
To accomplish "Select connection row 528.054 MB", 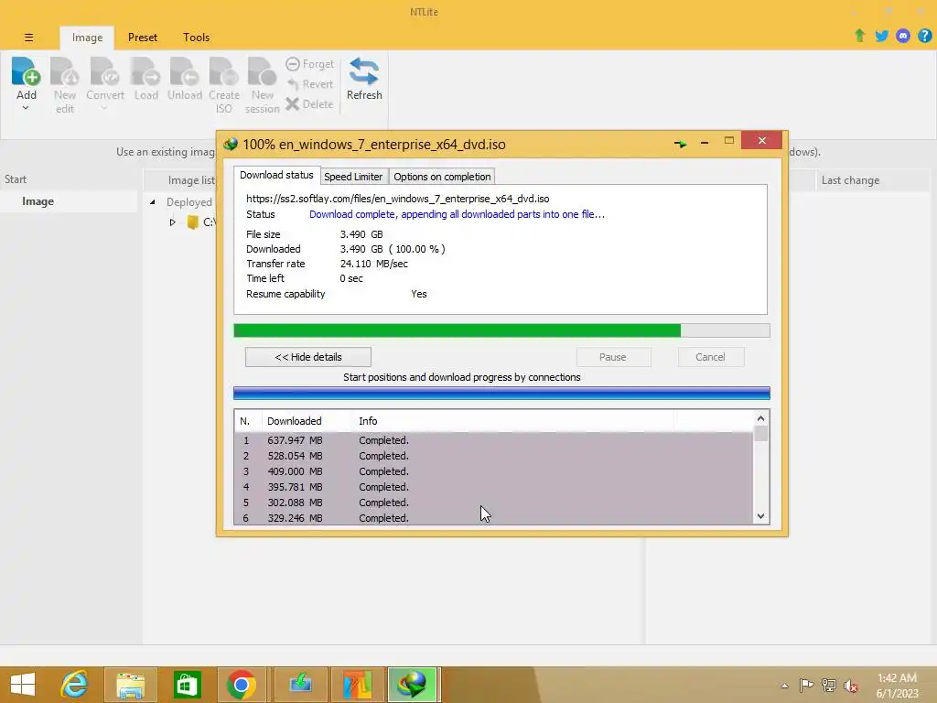I will pos(493,456).
